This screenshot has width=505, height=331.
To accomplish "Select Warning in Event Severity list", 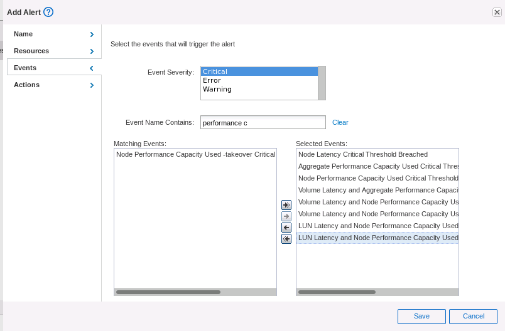I will (x=259, y=89).
